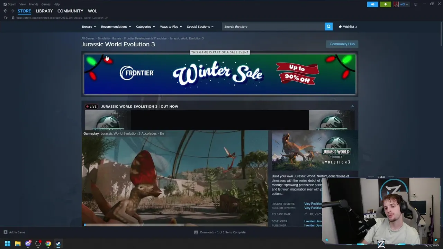The height and width of the screenshot is (249, 443).
Task: Open the announcements megaphone button
Action: coord(372,4)
